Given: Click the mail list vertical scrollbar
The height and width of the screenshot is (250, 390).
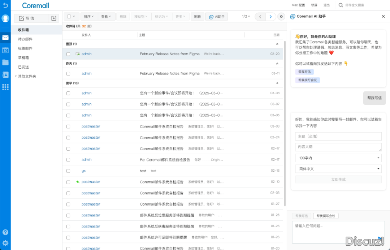Looking at the screenshot, I should pos(285,124).
